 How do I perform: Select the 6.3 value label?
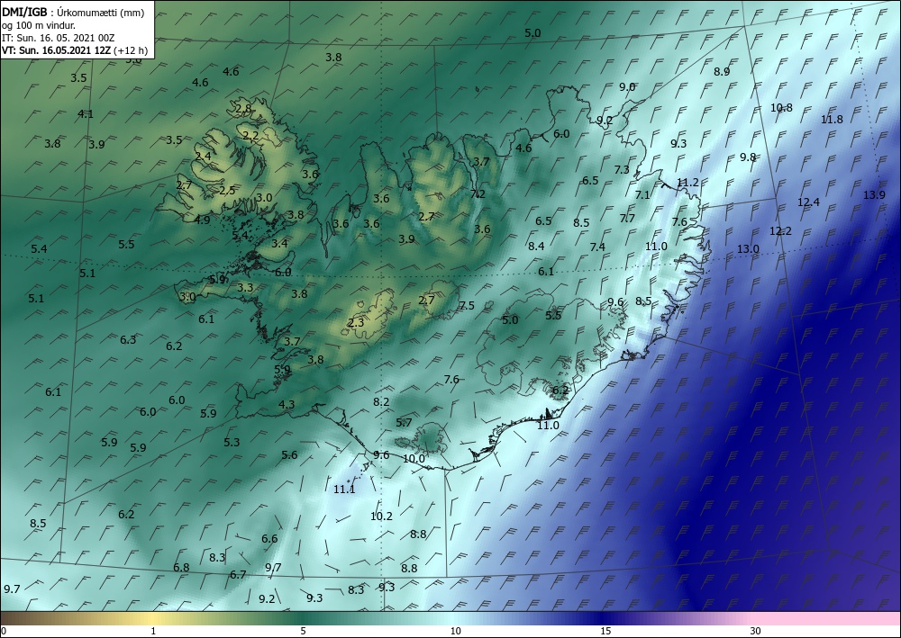[x=128, y=339]
